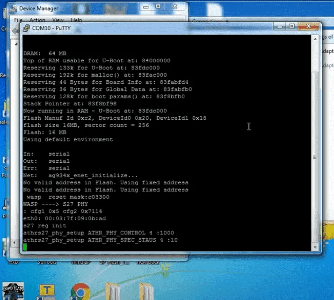Open the PuTTY window icon menu
The width and height of the screenshot is (334, 300).
click(x=26, y=28)
